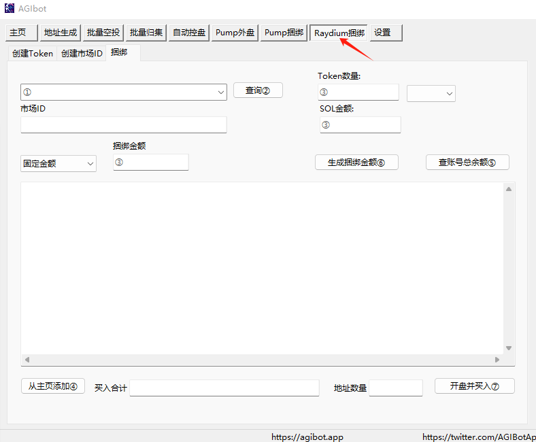Click the 捆绑金额 input field
This screenshot has width=536, height=442.
coord(151,163)
